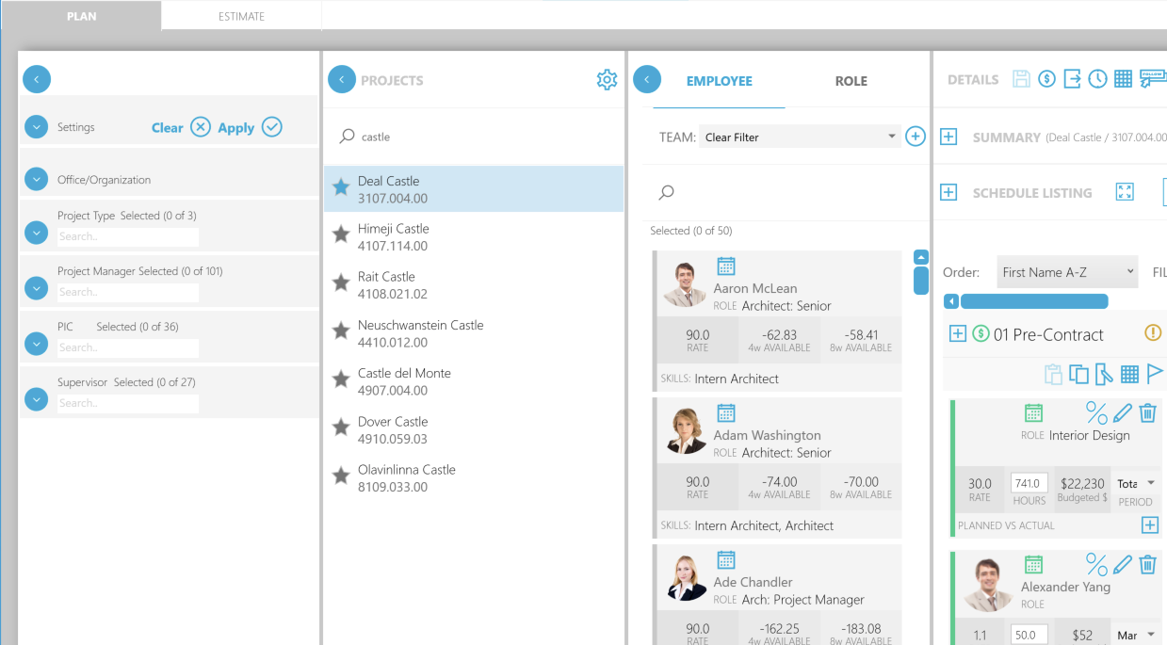Click the Project Manager search field
The width and height of the screenshot is (1167, 645).
127,292
